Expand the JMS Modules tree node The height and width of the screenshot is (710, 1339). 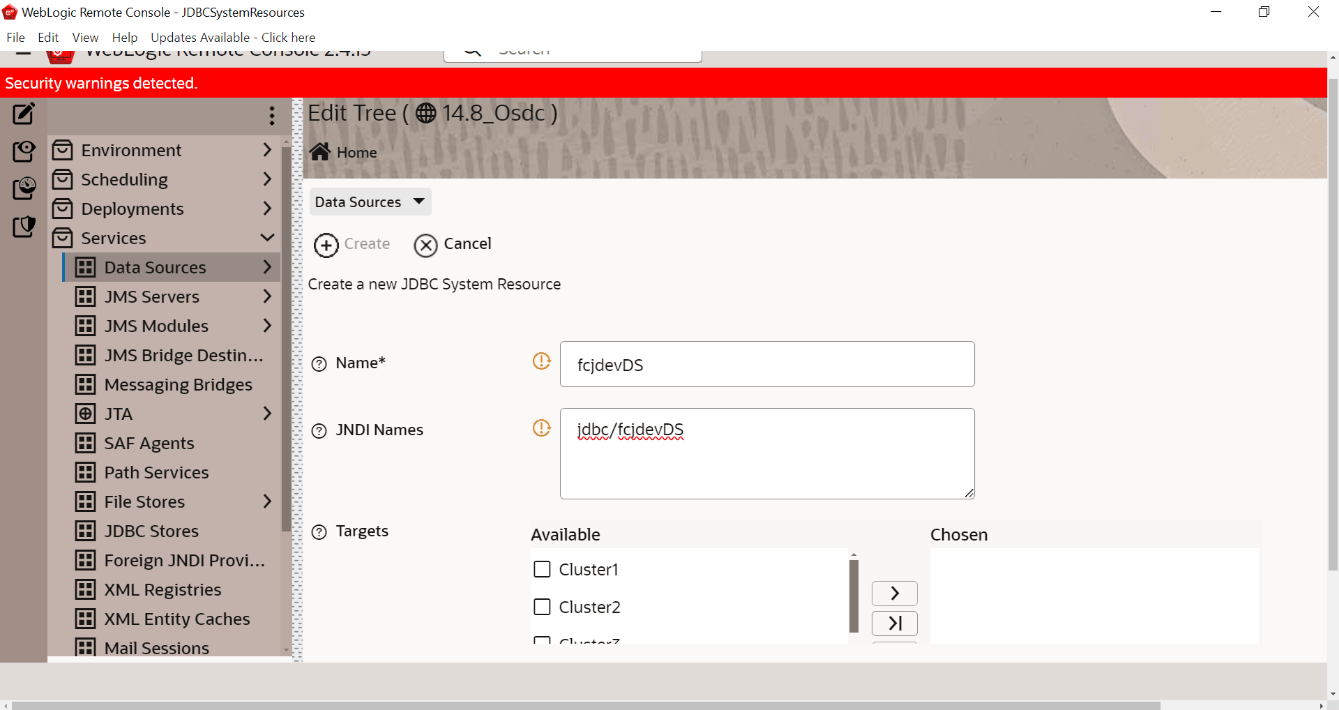(x=267, y=326)
